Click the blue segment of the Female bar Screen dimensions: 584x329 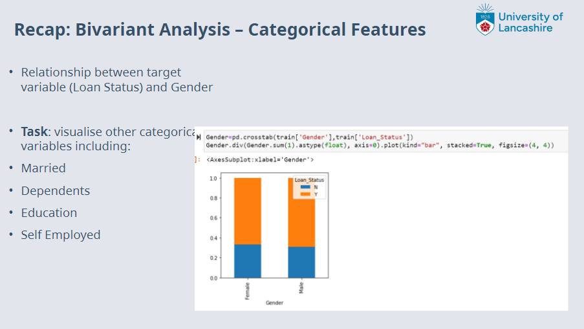[x=248, y=261]
